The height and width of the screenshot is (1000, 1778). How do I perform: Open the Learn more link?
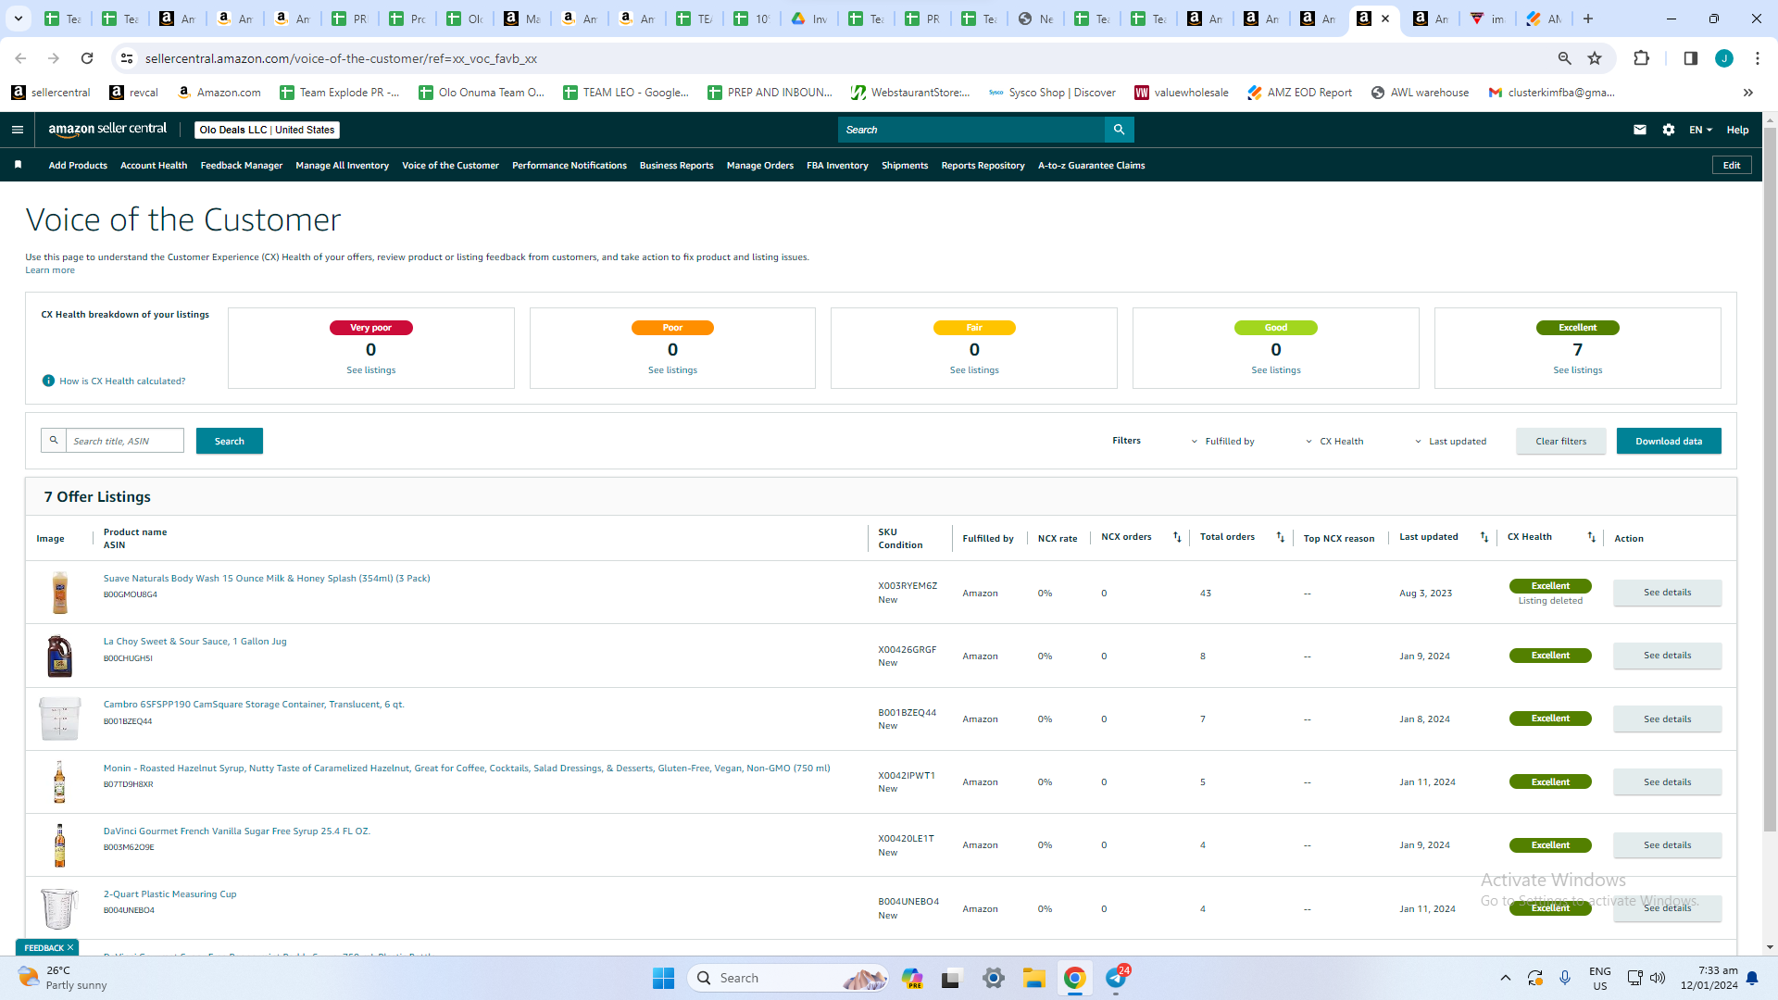pos(50,270)
